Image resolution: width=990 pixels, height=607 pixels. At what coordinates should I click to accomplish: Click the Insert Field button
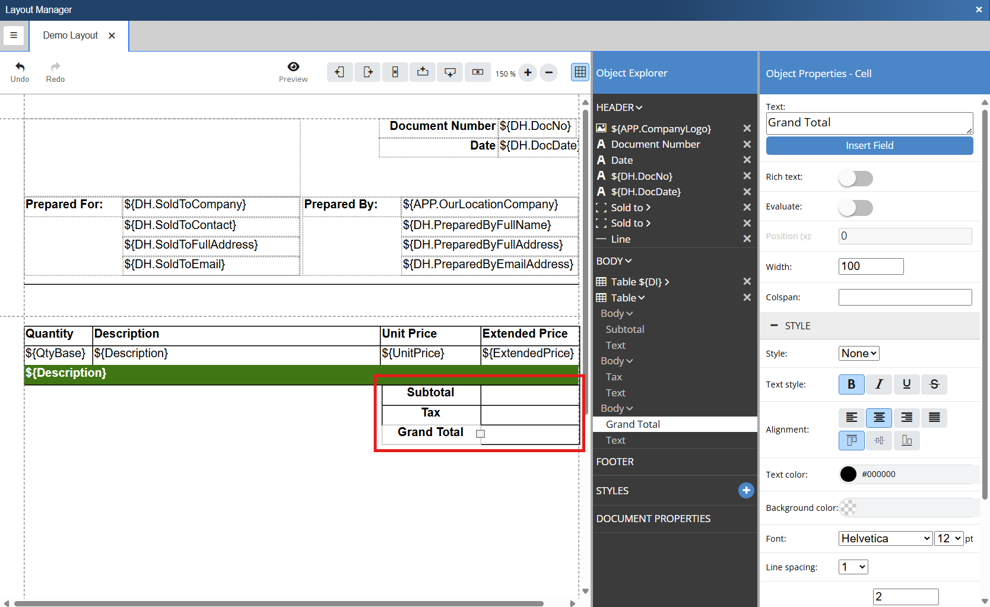click(869, 146)
